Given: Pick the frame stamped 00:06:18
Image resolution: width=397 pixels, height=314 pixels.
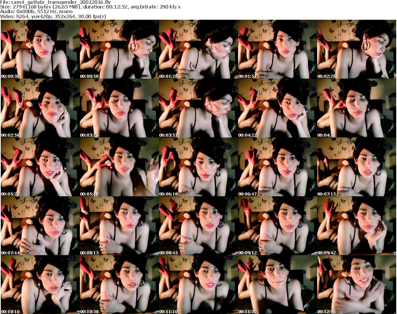Looking at the screenshot, I should 198,167.
